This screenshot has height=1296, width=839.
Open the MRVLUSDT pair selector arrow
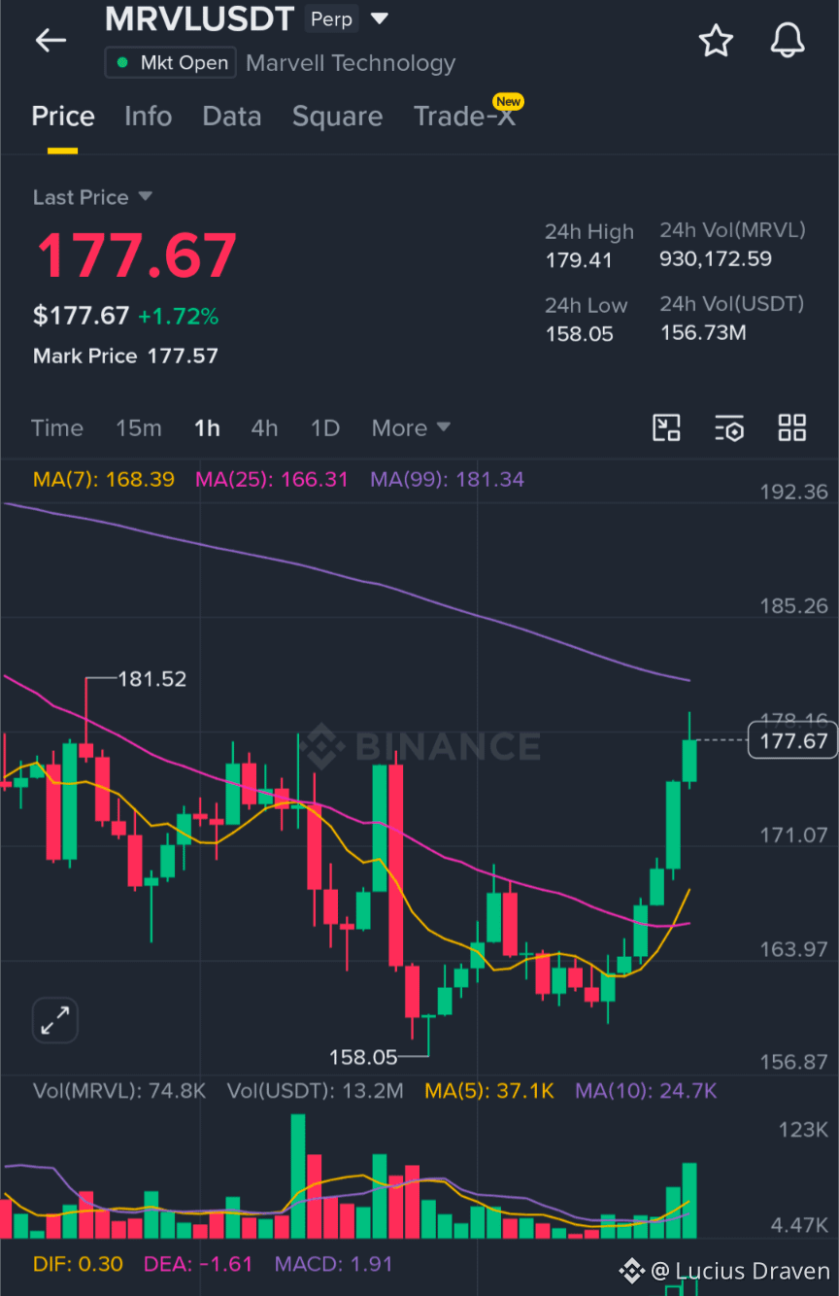point(380,18)
